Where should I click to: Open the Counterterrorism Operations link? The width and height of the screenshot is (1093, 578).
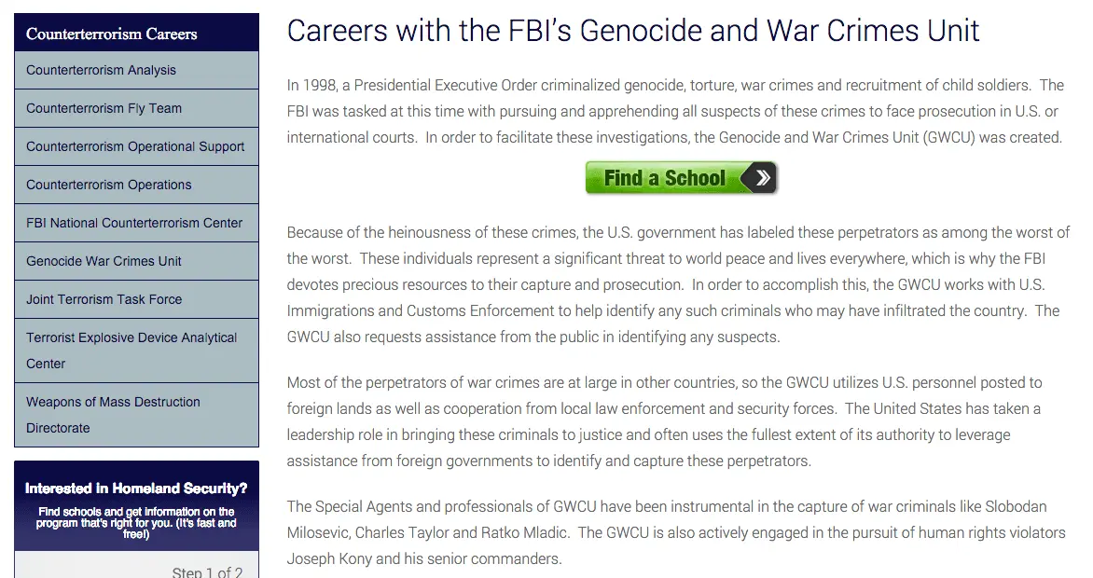point(108,185)
